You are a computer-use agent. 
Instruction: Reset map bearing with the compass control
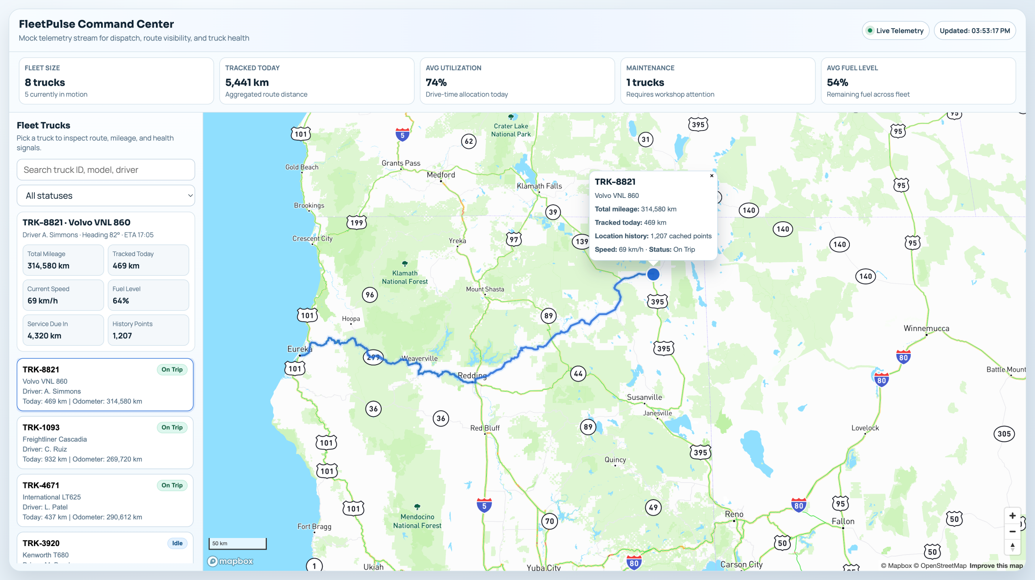pyautogui.click(x=1012, y=547)
